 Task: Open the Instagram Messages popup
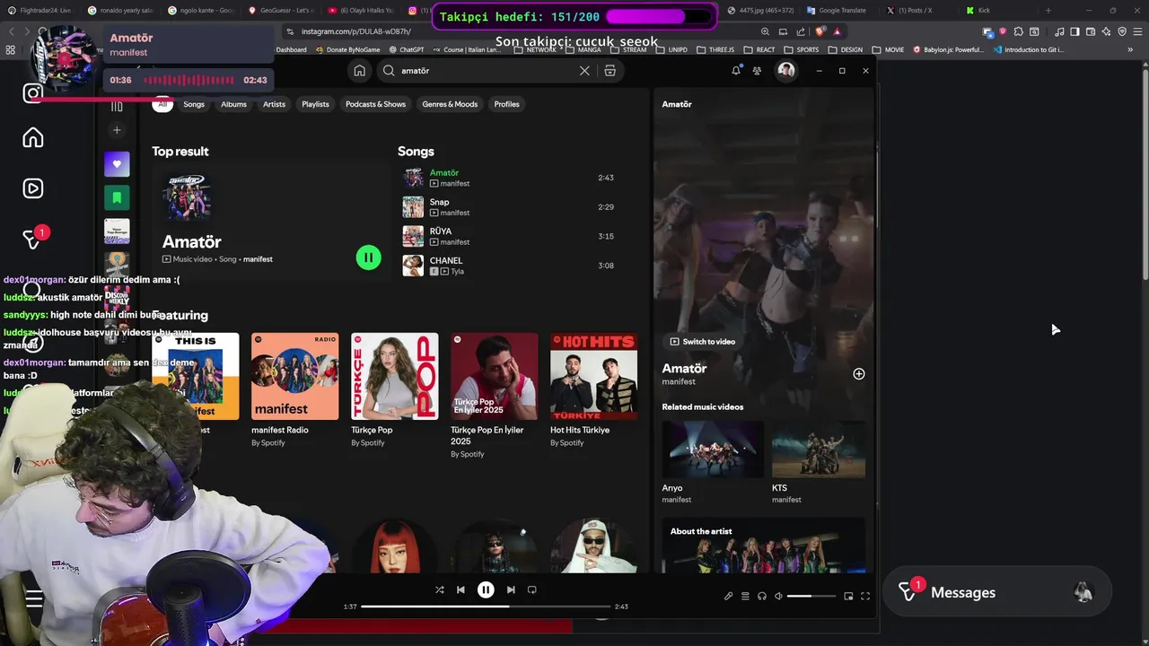[x=996, y=592]
